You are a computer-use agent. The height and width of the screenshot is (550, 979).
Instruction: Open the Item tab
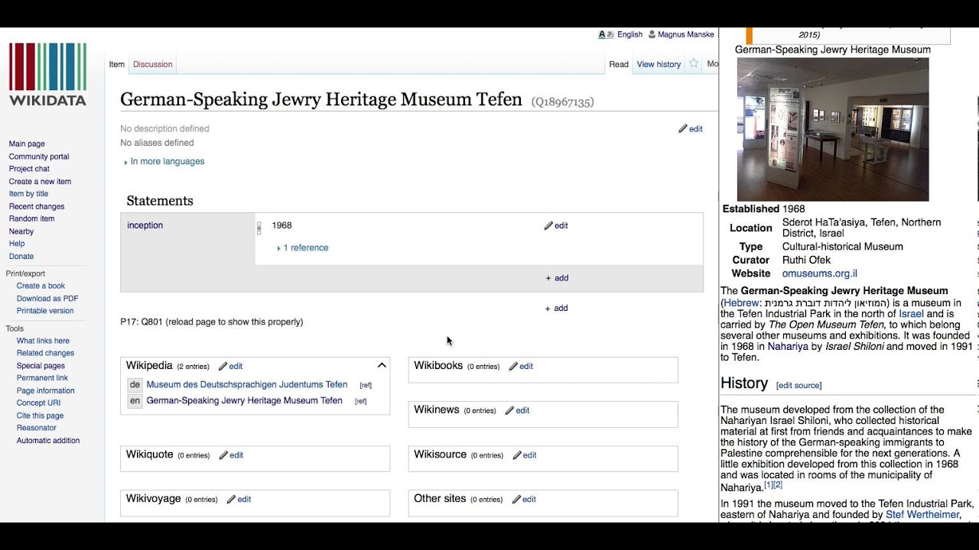click(117, 64)
